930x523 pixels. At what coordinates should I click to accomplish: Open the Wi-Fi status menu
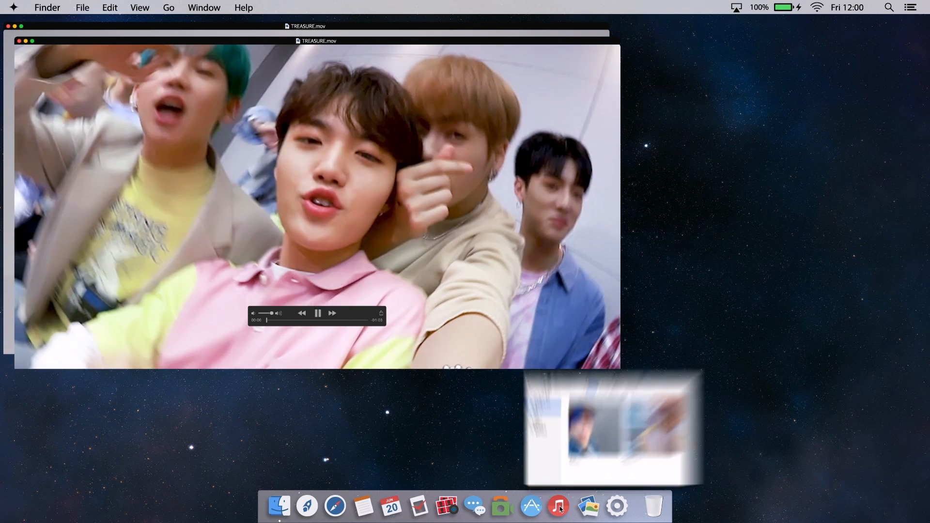pyautogui.click(x=817, y=7)
